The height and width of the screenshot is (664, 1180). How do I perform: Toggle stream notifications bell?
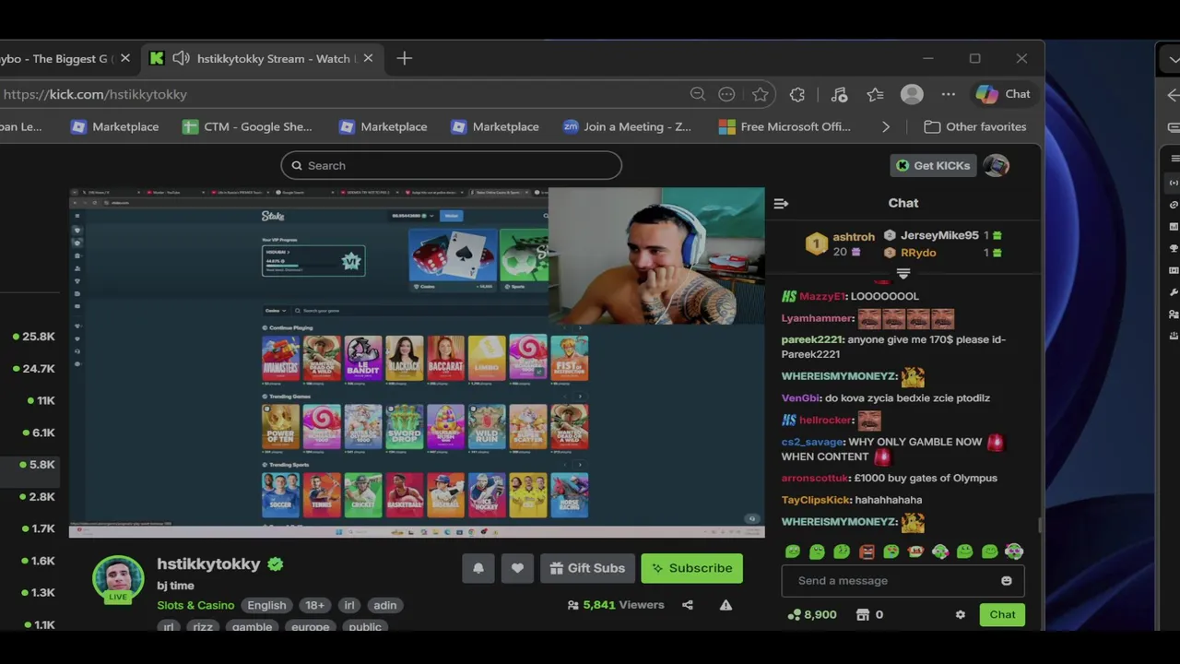click(478, 568)
